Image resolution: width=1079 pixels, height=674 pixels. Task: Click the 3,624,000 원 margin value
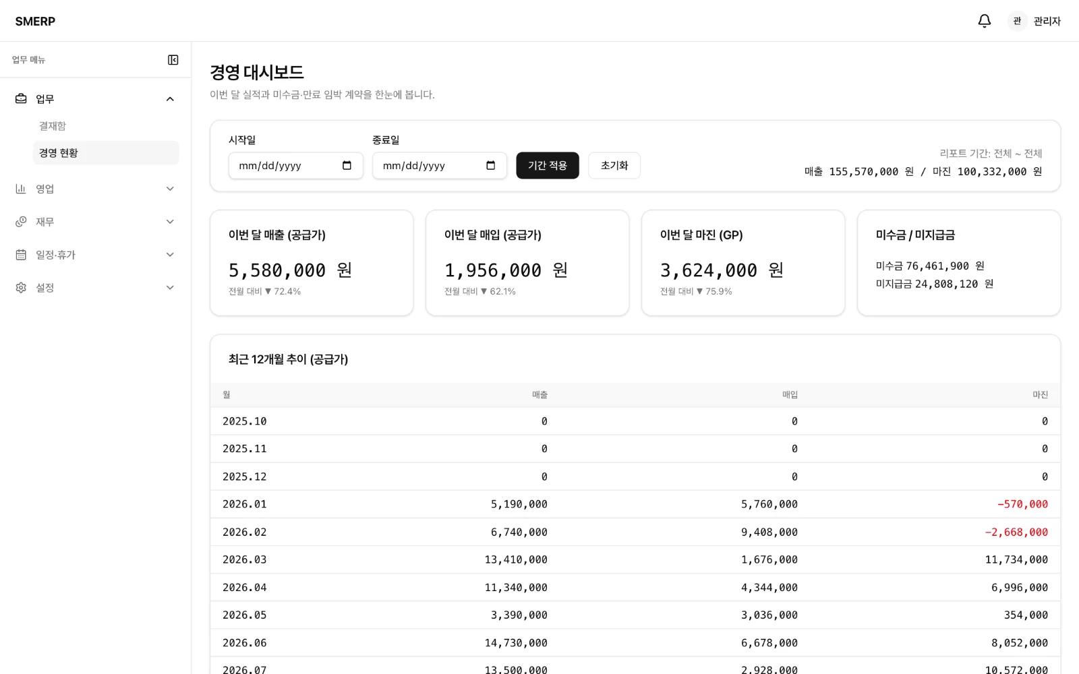coord(722,270)
